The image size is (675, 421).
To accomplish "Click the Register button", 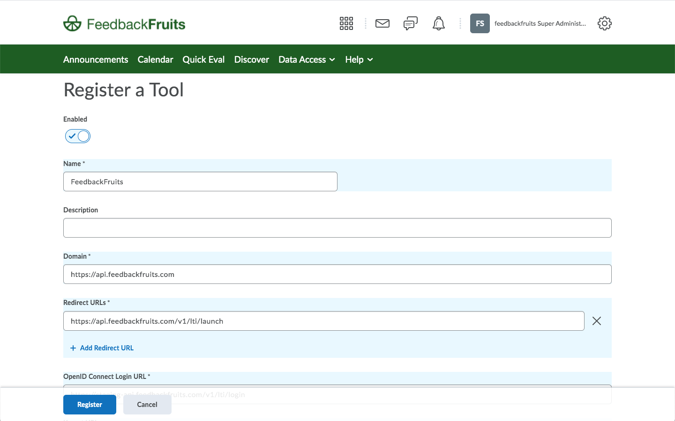I will coord(90,405).
